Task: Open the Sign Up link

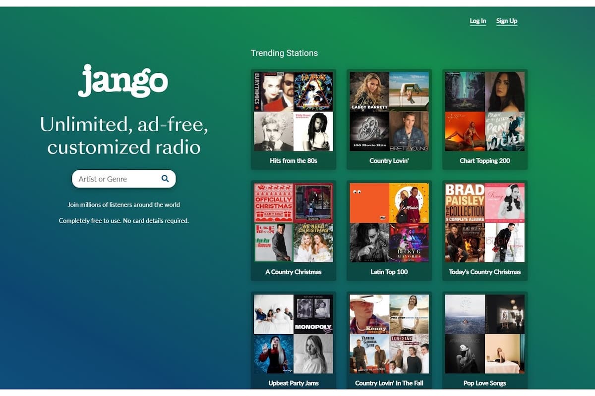Action: coord(506,21)
